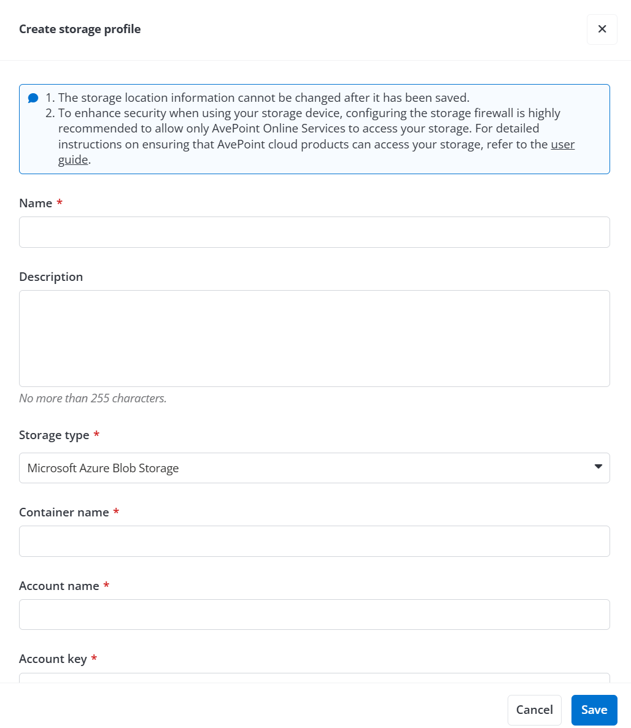Click the Description text area
This screenshot has width=631, height=728.
[x=314, y=337]
